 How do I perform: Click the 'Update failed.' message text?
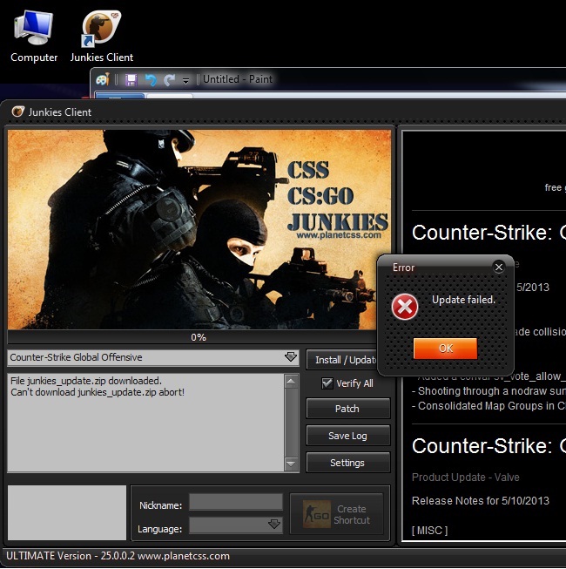point(463,300)
